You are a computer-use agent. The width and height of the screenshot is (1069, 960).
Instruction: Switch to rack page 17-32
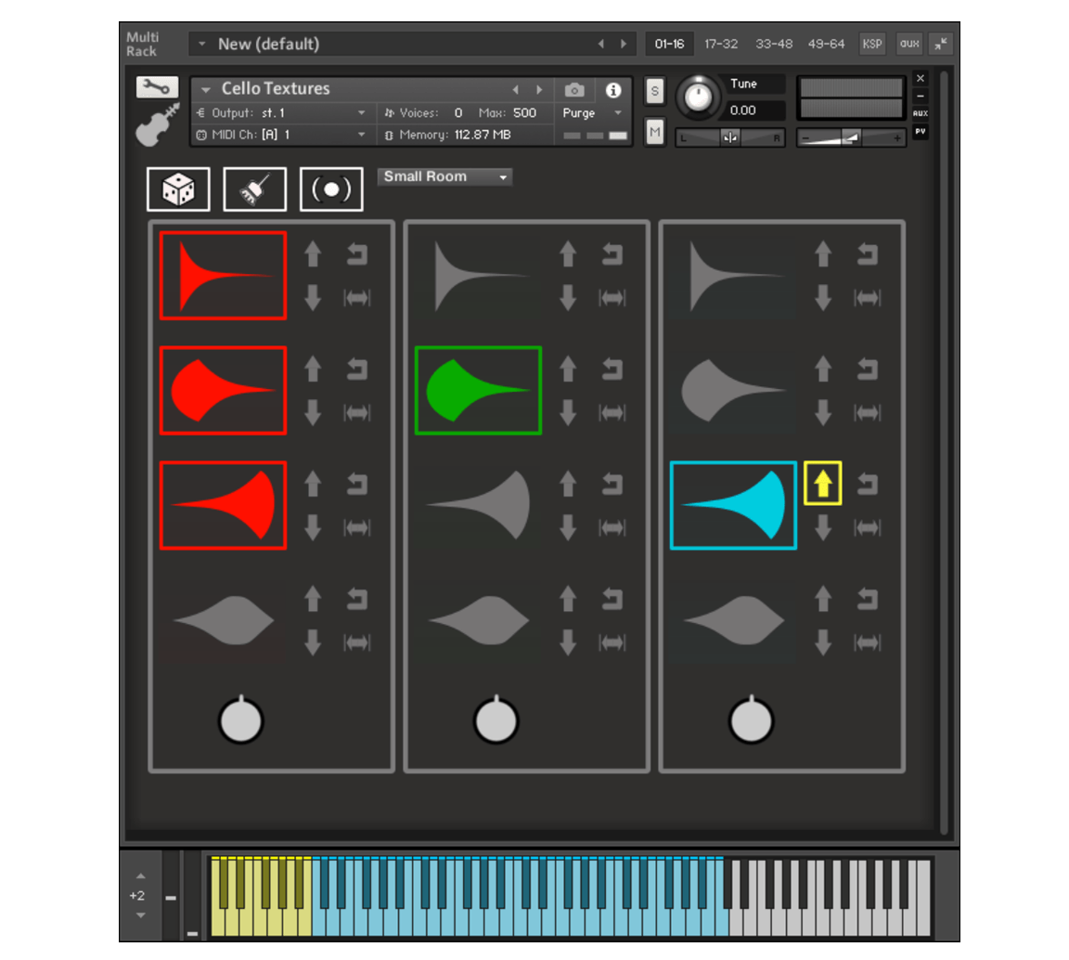721,44
